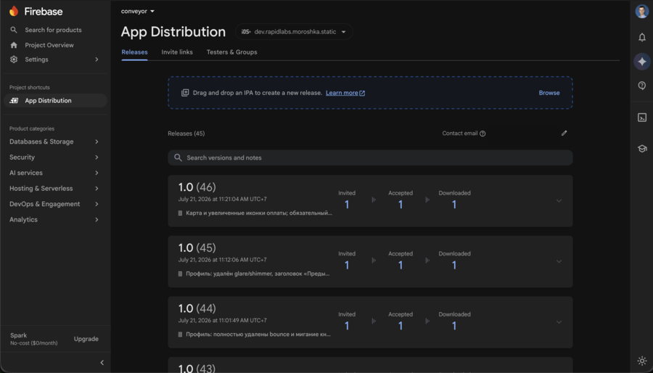Click the user profile avatar
This screenshot has height=373, width=653.
coord(642,11)
